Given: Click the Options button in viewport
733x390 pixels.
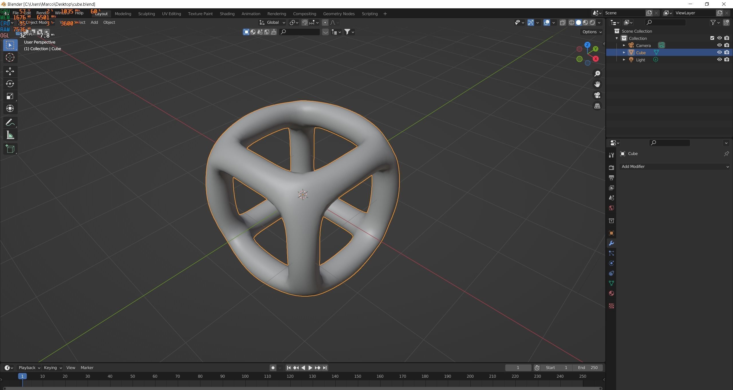Looking at the screenshot, I should click(592, 32).
